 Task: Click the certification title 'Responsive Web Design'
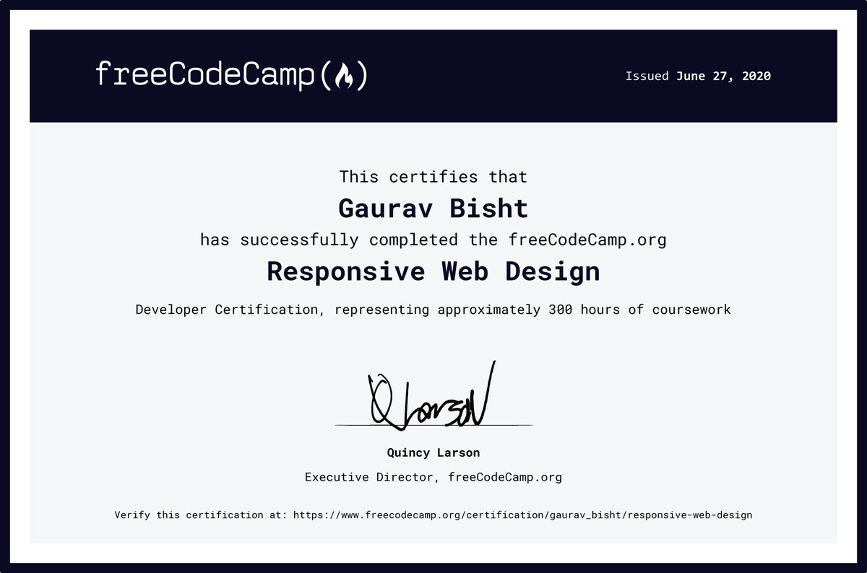[x=433, y=272]
